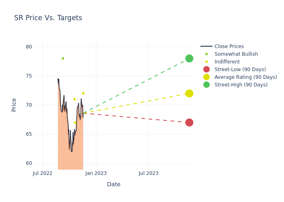Click the Jan 2023 x-axis label
The height and width of the screenshot is (202, 284).
click(x=96, y=173)
